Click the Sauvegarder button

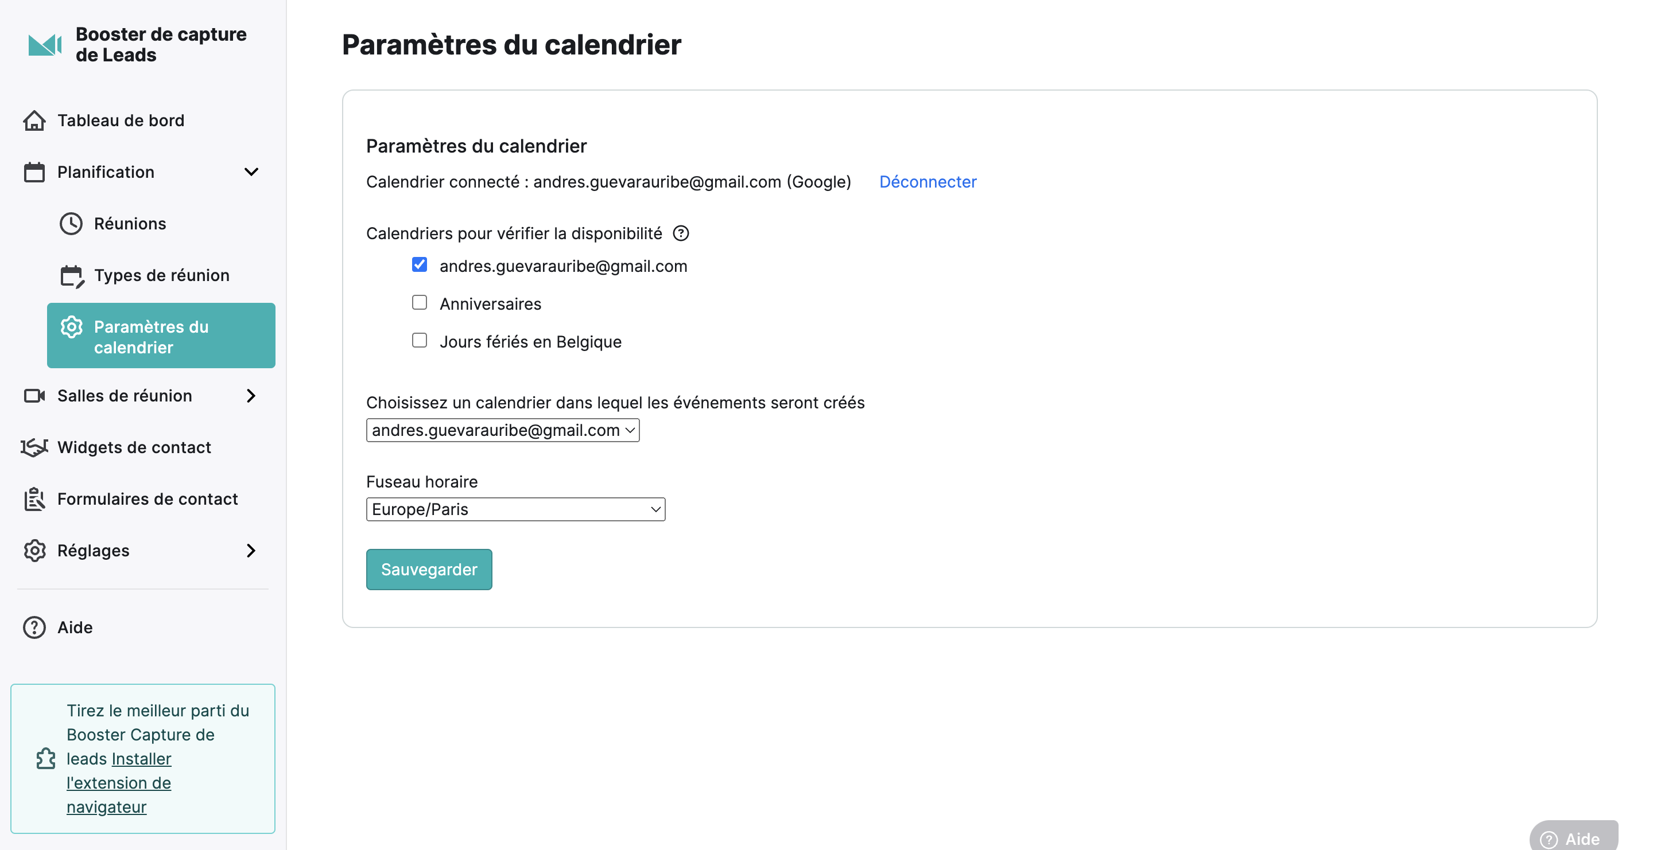pos(429,569)
